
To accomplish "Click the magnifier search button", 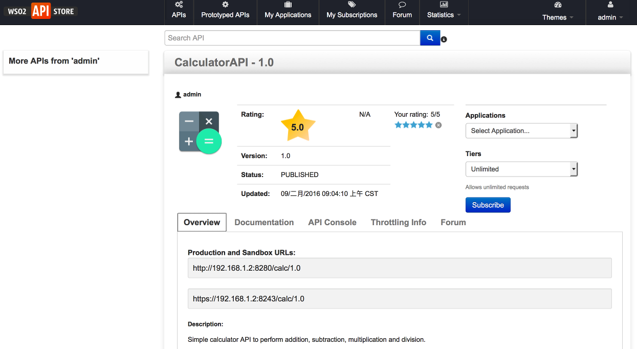I will coord(430,38).
